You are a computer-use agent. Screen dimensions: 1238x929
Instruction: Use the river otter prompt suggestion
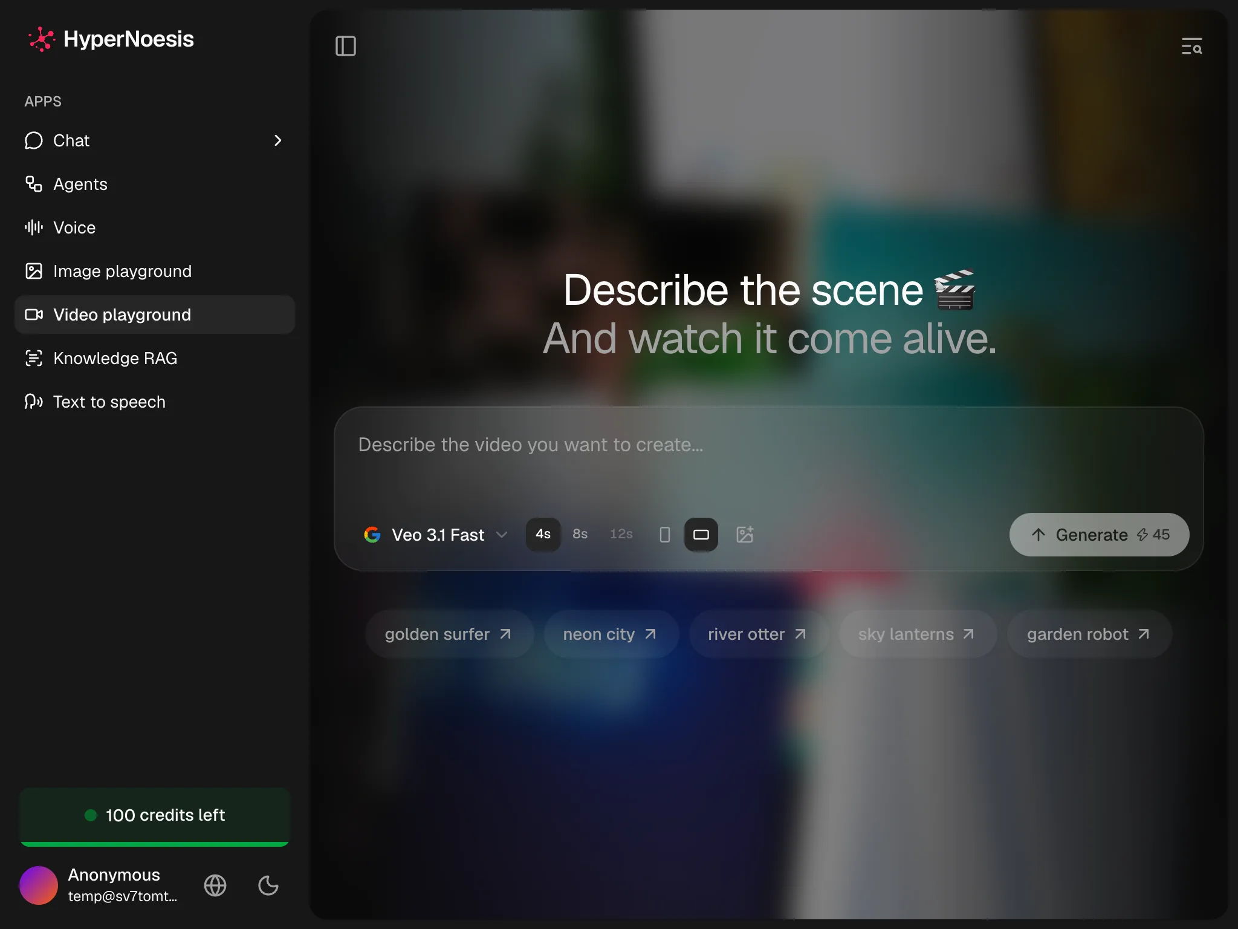759,634
